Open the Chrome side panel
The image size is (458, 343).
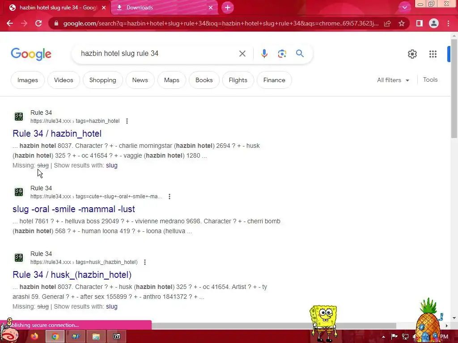[419, 23]
